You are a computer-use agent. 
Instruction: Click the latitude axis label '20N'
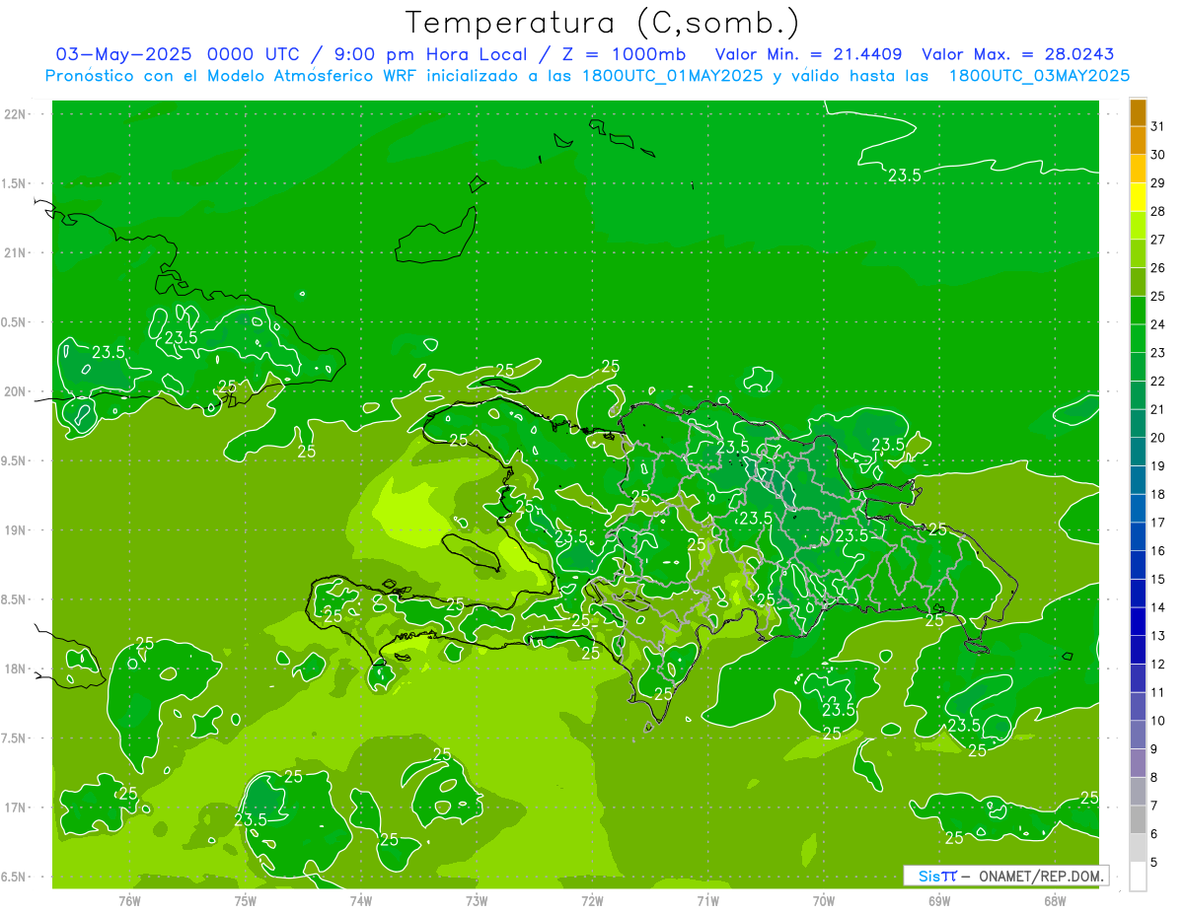tap(15, 392)
